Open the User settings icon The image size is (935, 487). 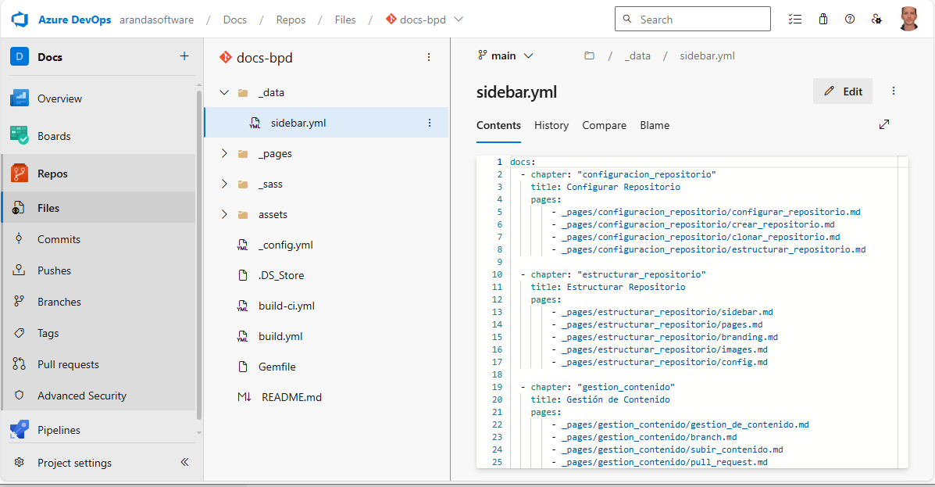click(876, 20)
